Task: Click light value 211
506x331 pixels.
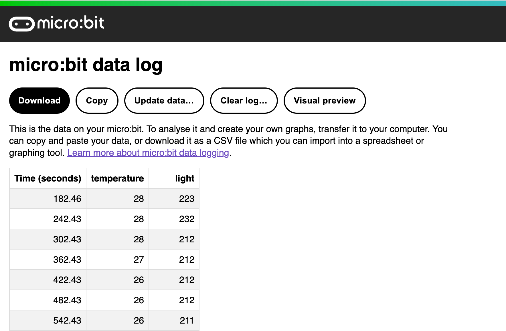Action: [174, 320]
